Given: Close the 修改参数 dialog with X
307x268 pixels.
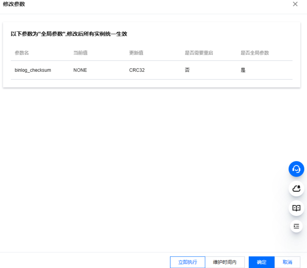Looking at the screenshot, I should tap(295, 4).
